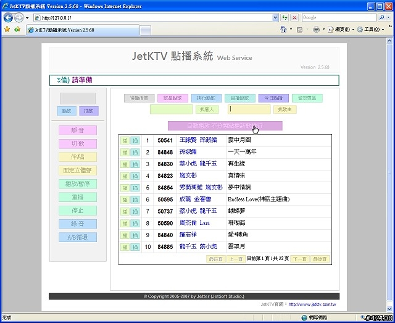This screenshot has width=395, height=323.
Task: Go to 下一頁 next page
Action: (x=300, y=259)
